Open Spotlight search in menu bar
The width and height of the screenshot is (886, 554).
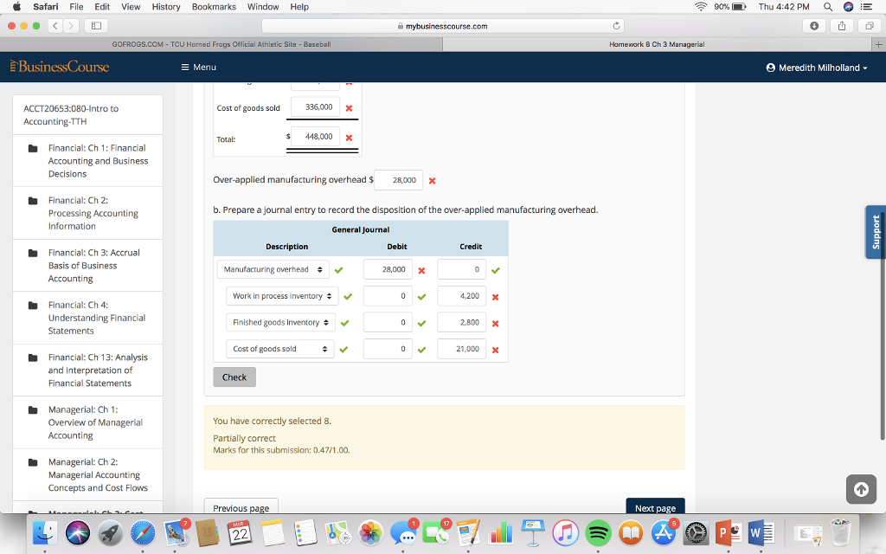[828, 7]
